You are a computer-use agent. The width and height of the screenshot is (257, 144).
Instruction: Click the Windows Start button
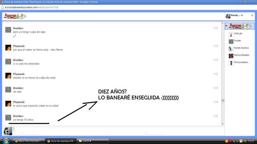click(6, 141)
